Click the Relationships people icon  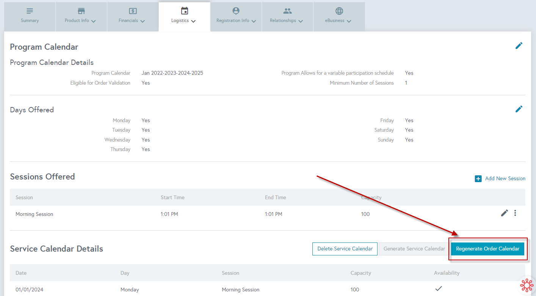click(288, 11)
